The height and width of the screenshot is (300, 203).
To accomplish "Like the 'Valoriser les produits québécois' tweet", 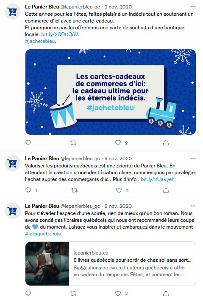I will [x=119, y=190].
